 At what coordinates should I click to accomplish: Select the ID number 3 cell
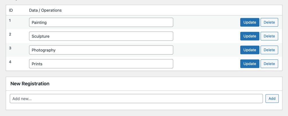click(x=10, y=48)
